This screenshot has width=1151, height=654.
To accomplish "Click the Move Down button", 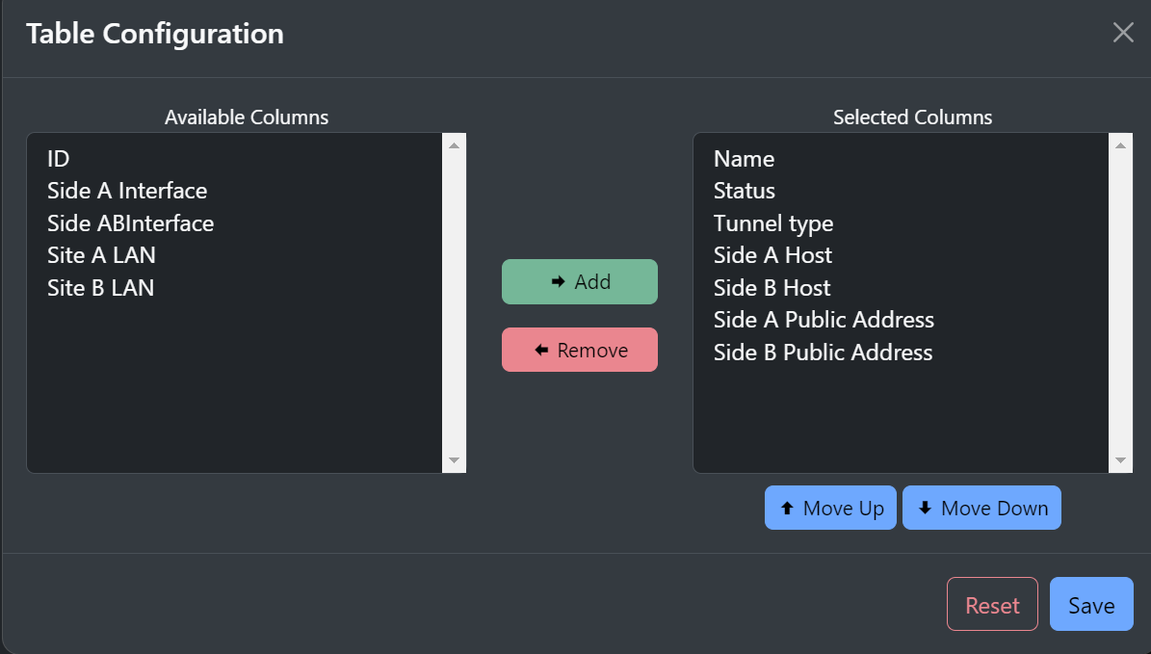I will coord(981,508).
